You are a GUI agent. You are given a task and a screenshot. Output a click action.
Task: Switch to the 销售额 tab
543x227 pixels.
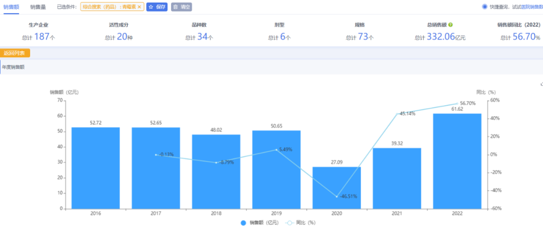click(x=11, y=7)
